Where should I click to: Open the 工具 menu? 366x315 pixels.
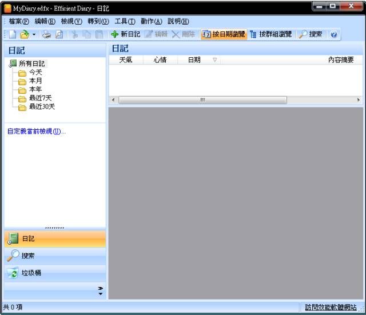point(125,21)
